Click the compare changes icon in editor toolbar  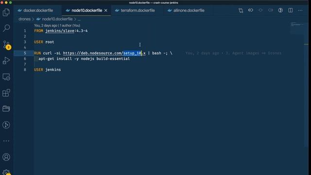[241, 10]
